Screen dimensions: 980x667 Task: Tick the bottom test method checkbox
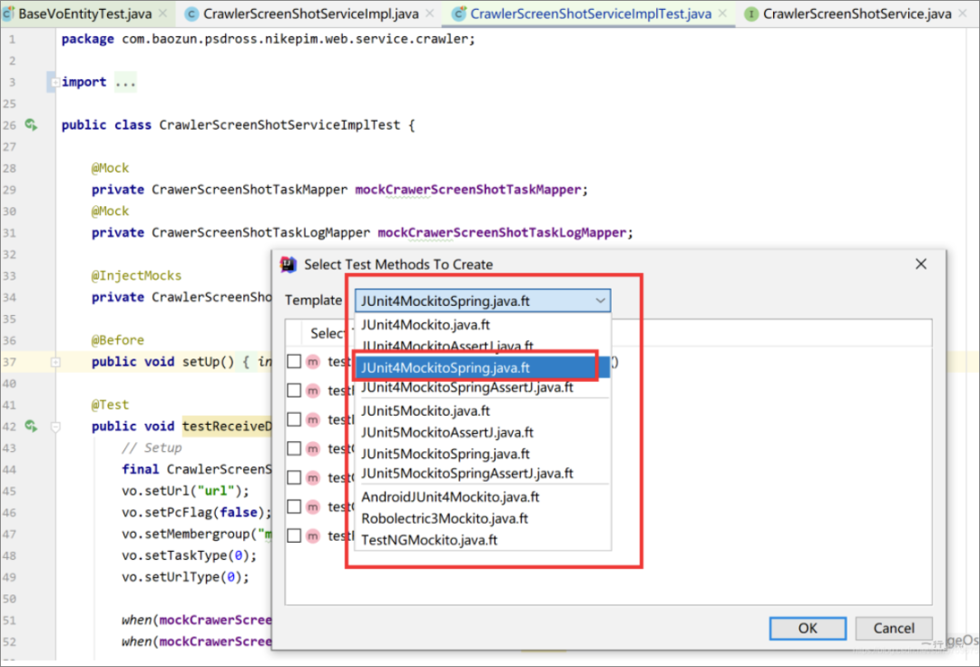tap(294, 535)
